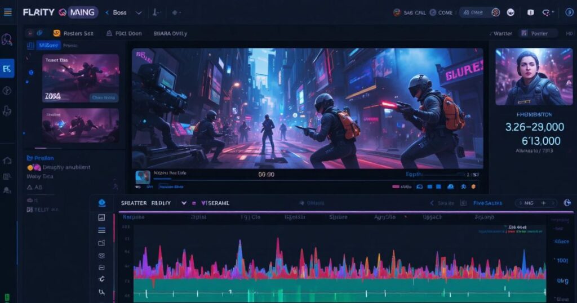The image size is (577, 303).
Task: Click the COME label in header
Action: pos(445,13)
